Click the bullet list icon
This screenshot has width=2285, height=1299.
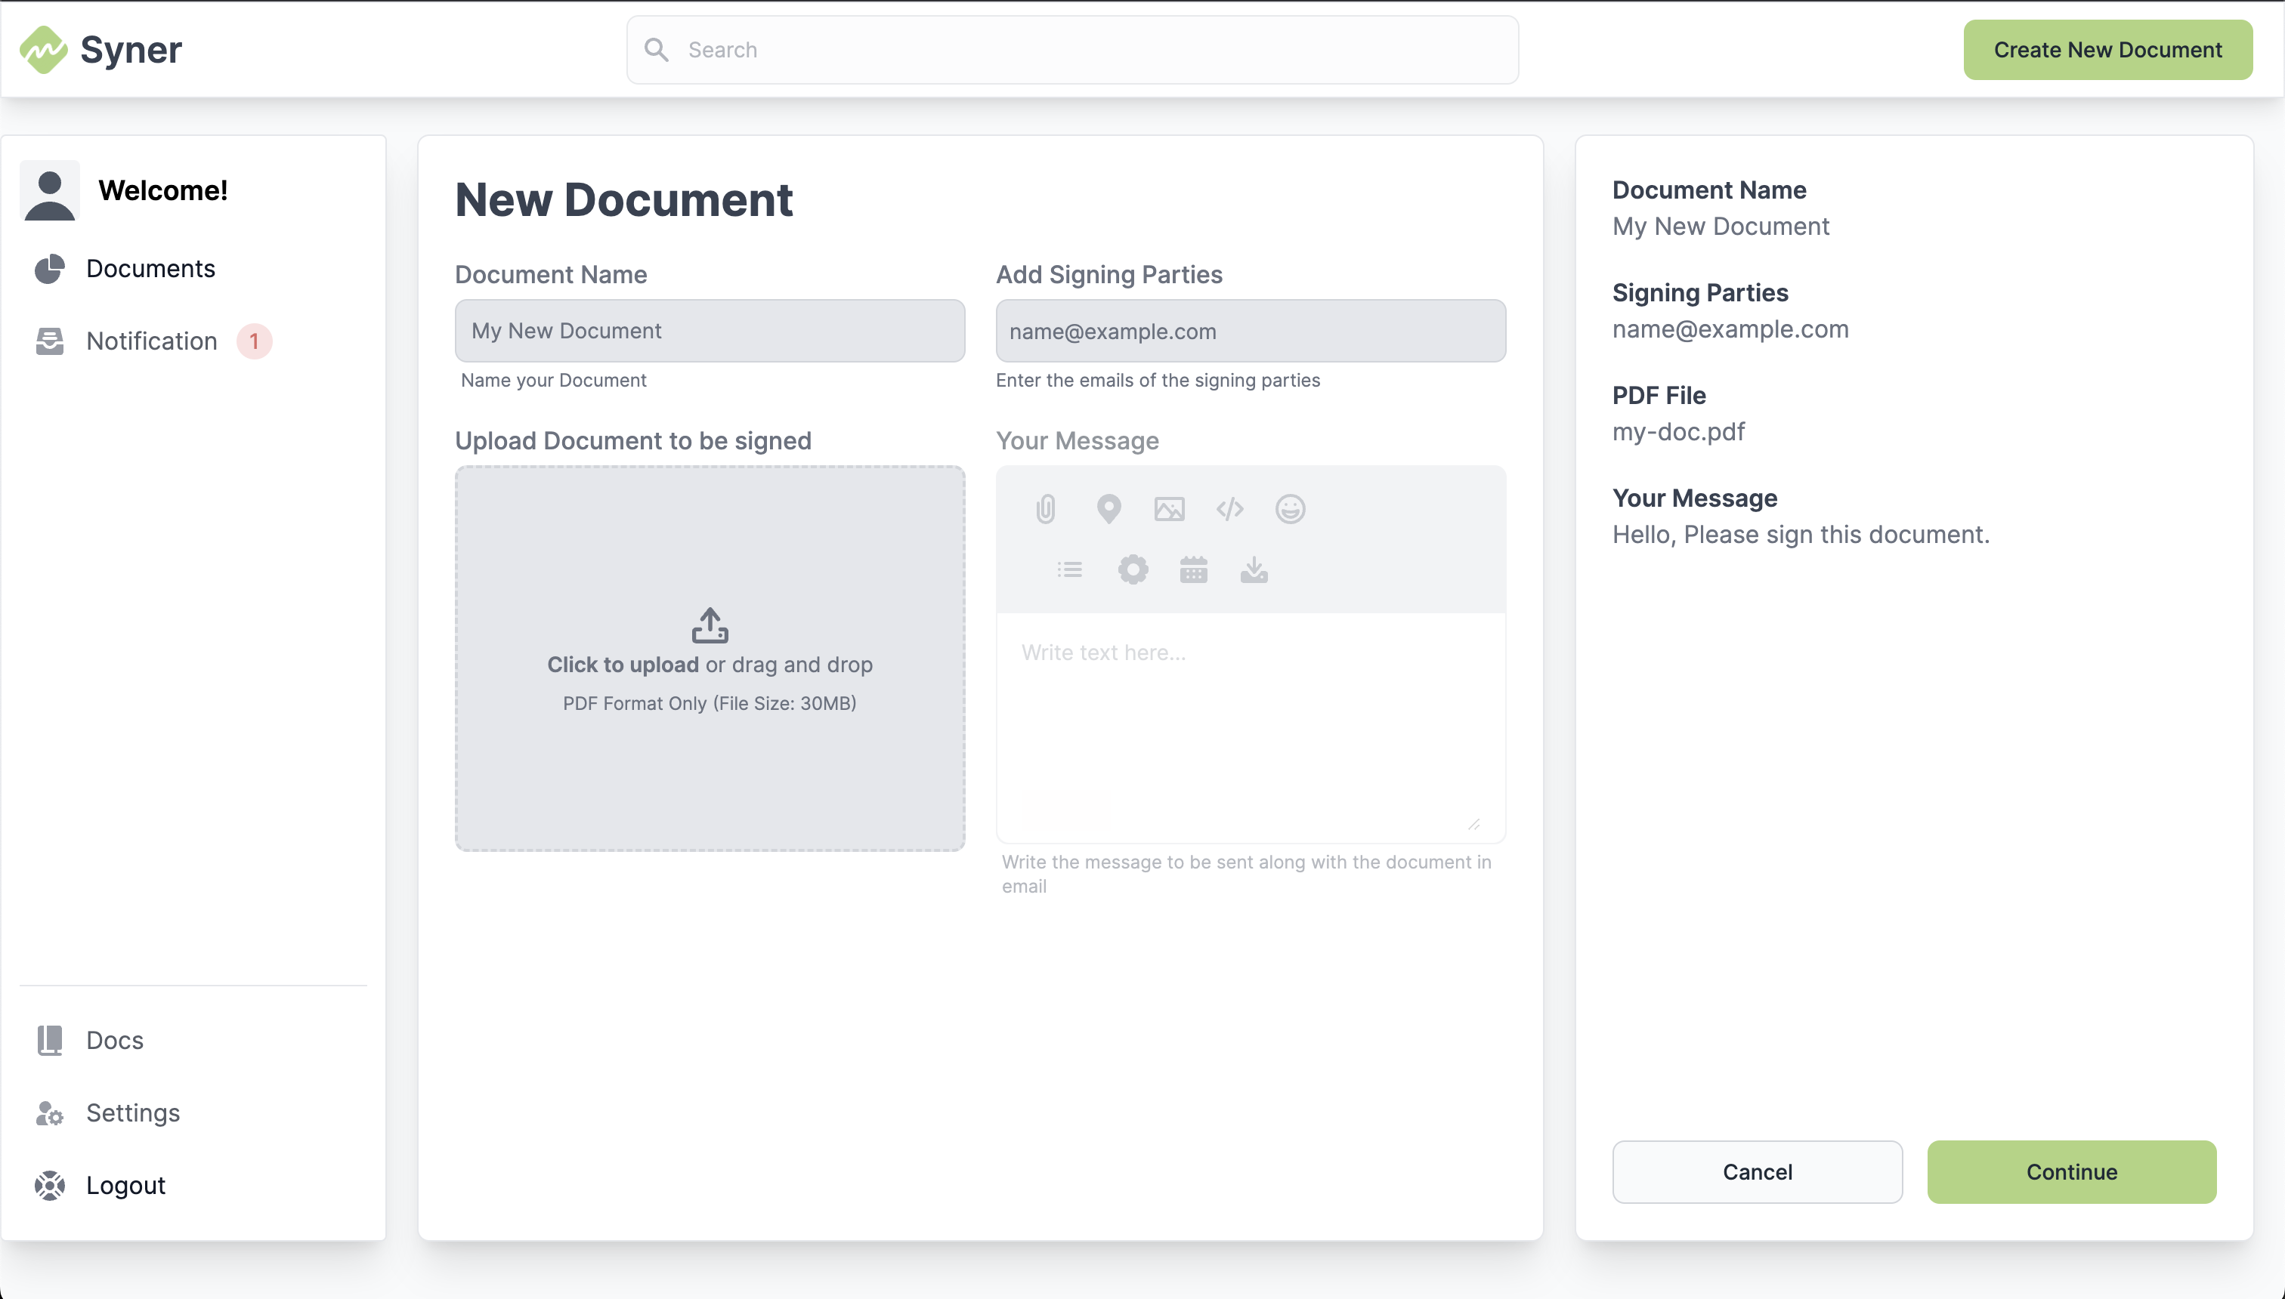point(1069,569)
